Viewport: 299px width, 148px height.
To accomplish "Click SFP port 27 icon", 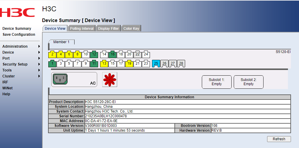I will tap(173, 64).
